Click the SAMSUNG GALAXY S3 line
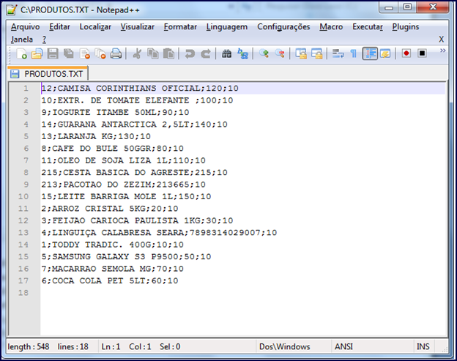Image resolution: width=457 pixels, height=361 pixels. [126, 257]
